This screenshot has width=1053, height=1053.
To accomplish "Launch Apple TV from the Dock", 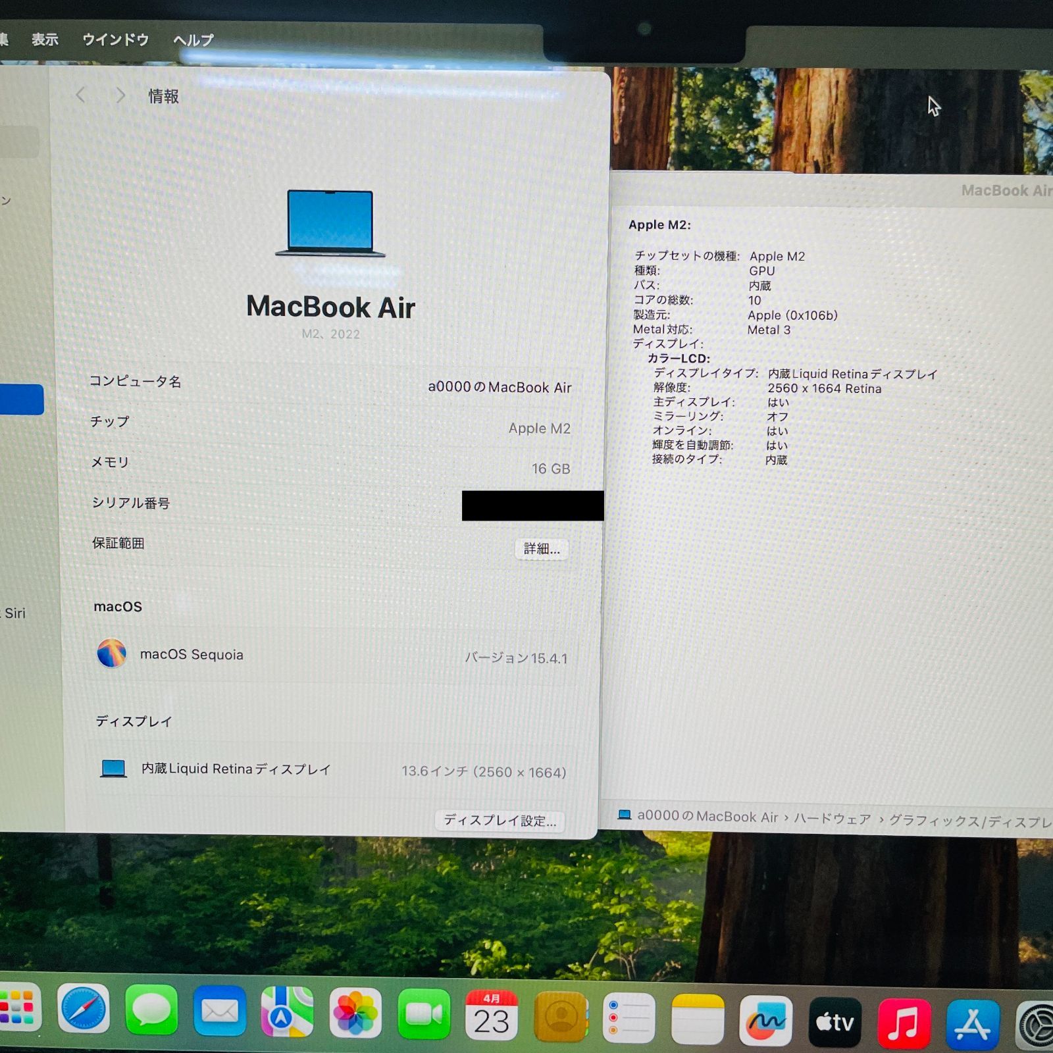I will coord(835,1022).
